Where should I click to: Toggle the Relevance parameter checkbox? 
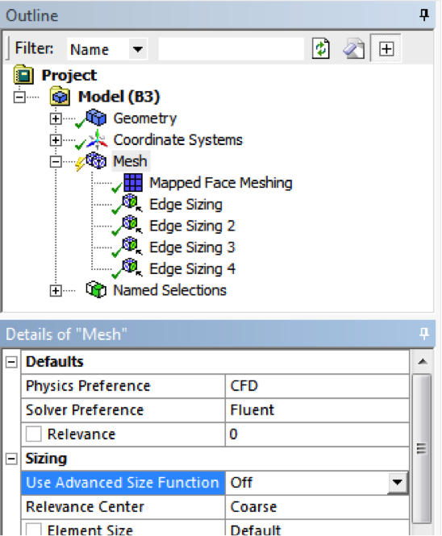[34, 434]
